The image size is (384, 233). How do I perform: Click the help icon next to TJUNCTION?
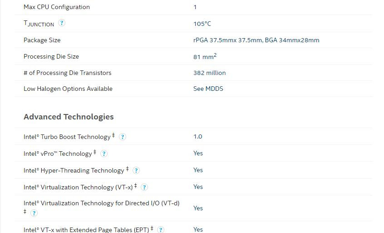pos(62,23)
